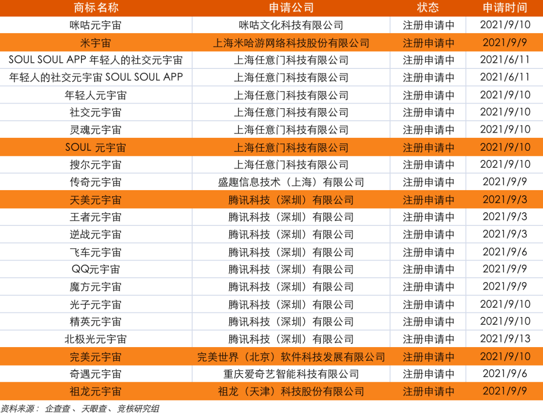The image size is (543, 416).
Task: Click 2021/9/3 date in 天美元宇宙 row
Action: 505,200
